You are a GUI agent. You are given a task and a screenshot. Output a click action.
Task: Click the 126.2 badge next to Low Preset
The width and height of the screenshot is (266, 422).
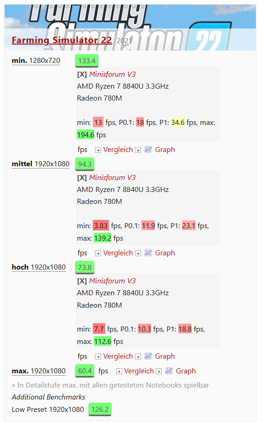point(100,409)
